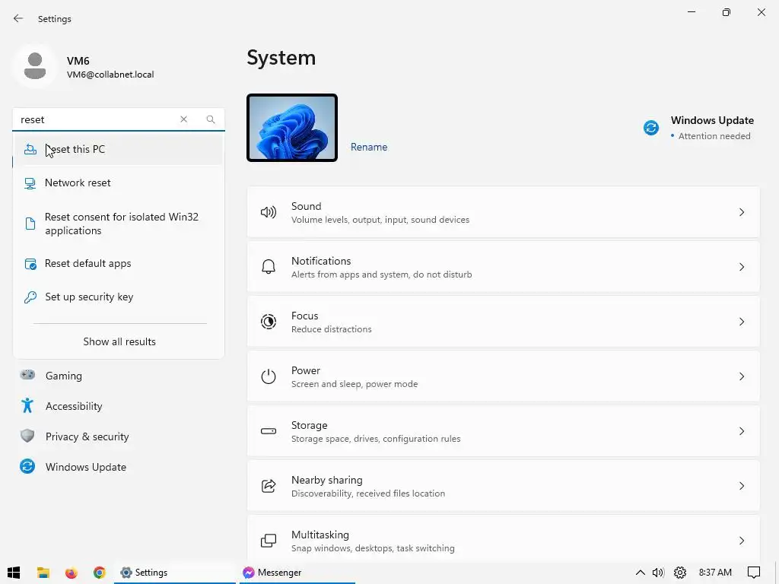The height and width of the screenshot is (584, 779).
Task: Select 'Set up security key' result
Action: 118,297
